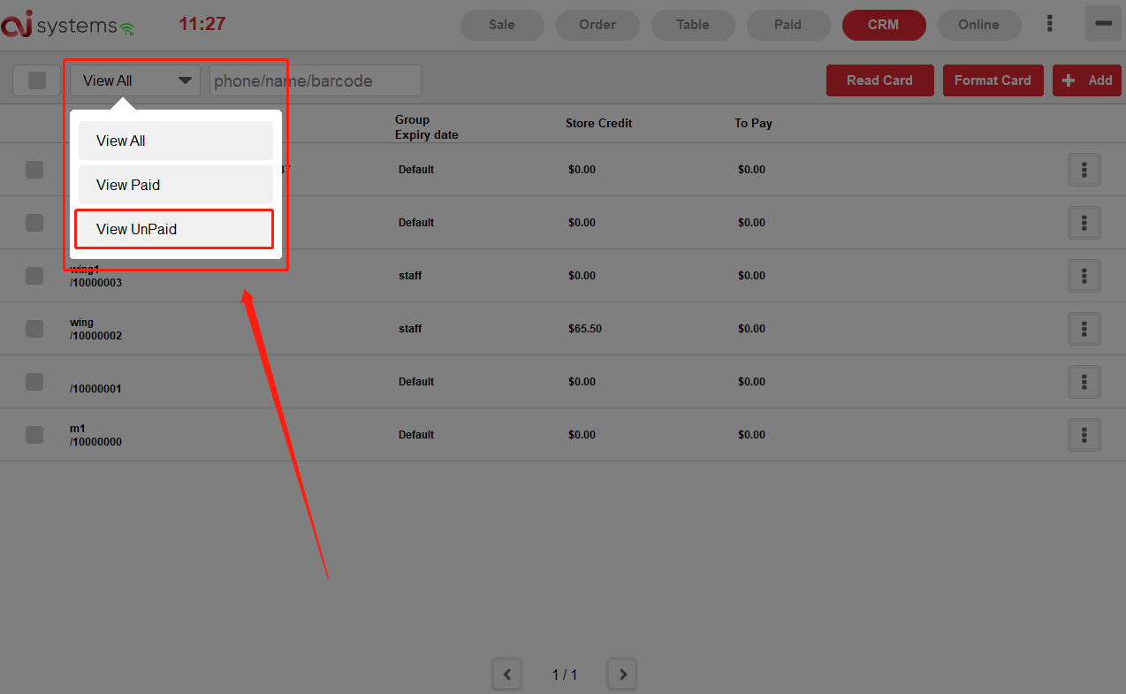Click the Store Credit column header

click(599, 123)
